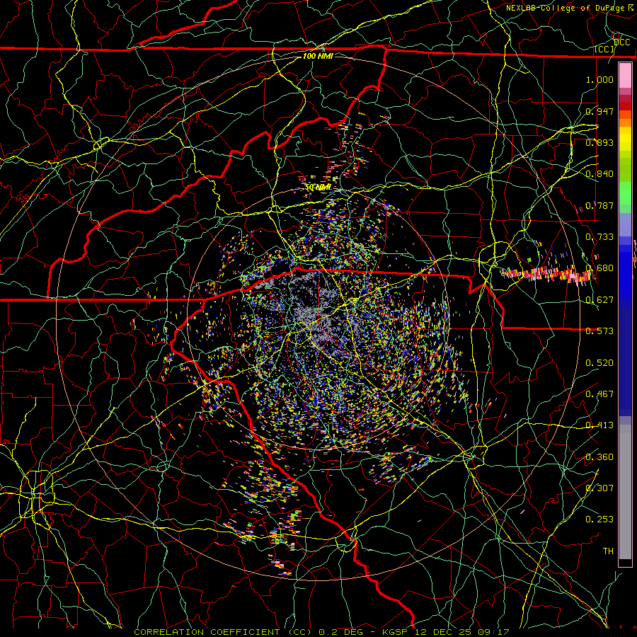Click the 0.787 legend value
The width and height of the screenshot is (637, 637).
pos(599,205)
